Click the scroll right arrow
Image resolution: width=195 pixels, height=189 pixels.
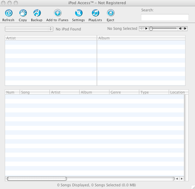(182, 179)
